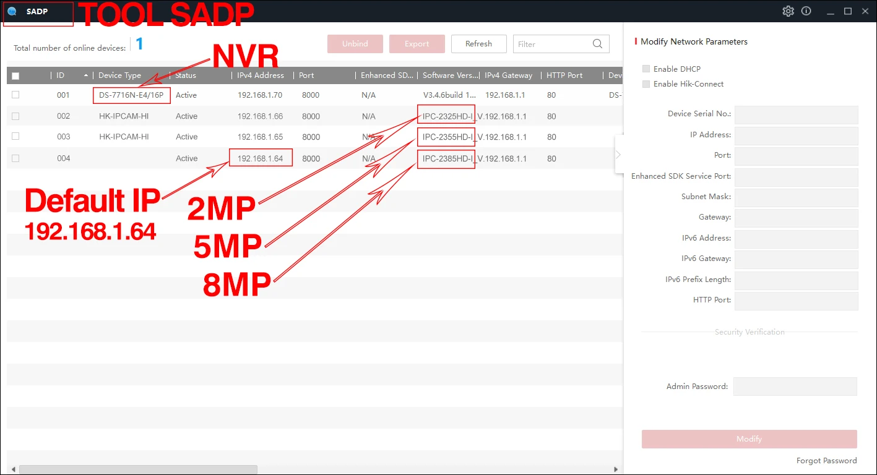Click HK-IPCAM-HI in device row 002

click(x=124, y=116)
